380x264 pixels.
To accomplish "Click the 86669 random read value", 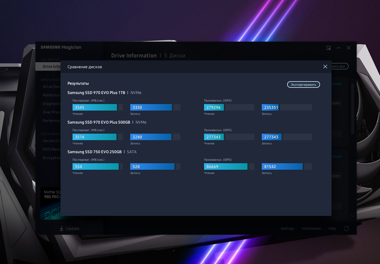I will pyautogui.click(x=212, y=166).
